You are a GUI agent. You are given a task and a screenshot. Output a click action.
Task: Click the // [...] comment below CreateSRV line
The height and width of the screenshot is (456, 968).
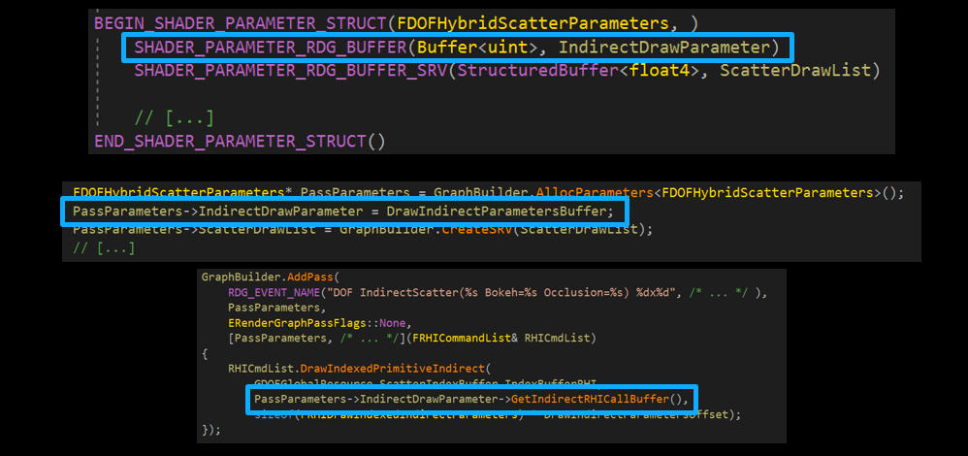point(104,247)
